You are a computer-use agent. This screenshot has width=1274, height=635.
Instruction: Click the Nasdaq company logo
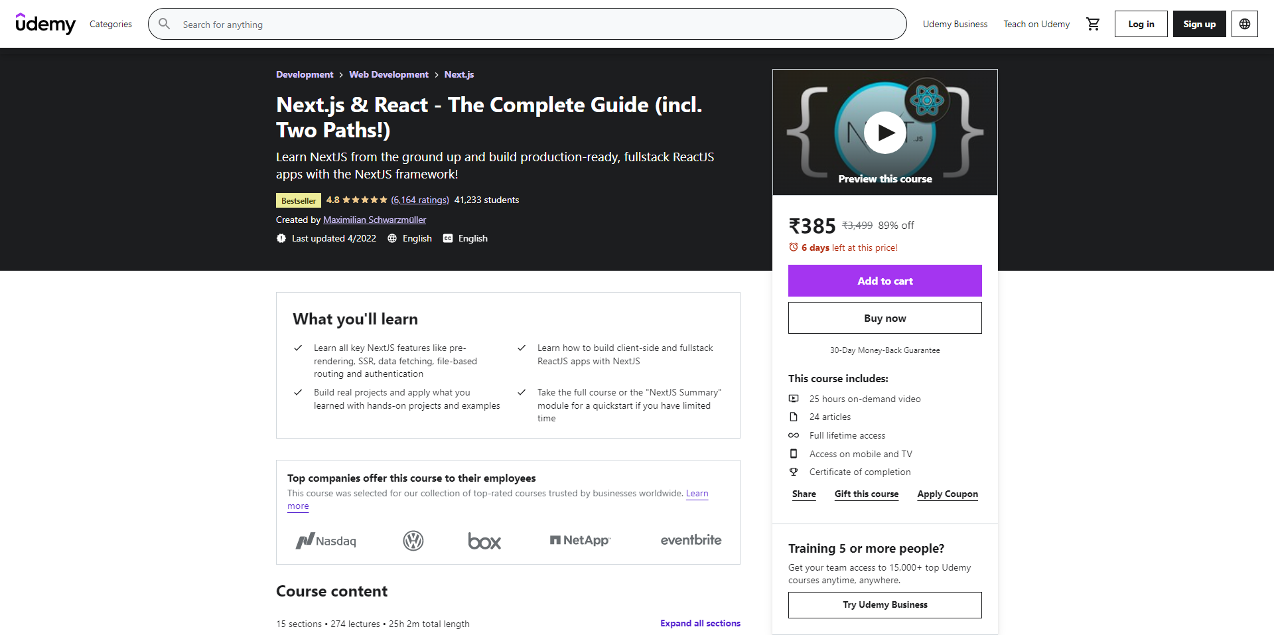pyautogui.click(x=326, y=541)
